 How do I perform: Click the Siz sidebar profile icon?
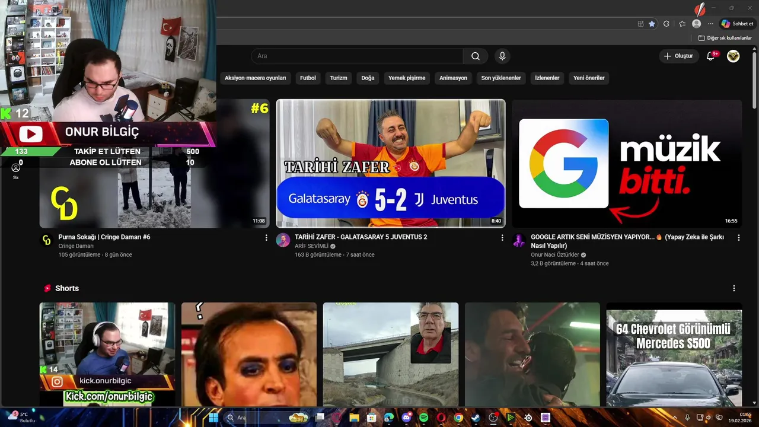(x=16, y=171)
